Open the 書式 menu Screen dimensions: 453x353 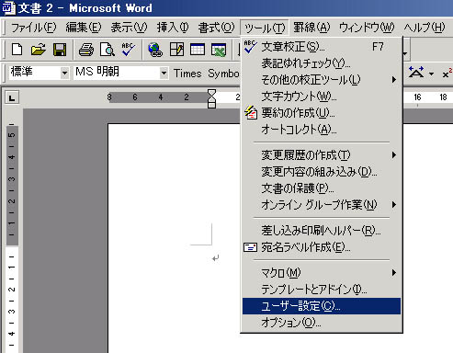pyautogui.click(x=216, y=28)
